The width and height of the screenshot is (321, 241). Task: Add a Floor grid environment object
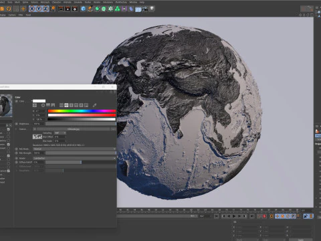click(x=138, y=9)
